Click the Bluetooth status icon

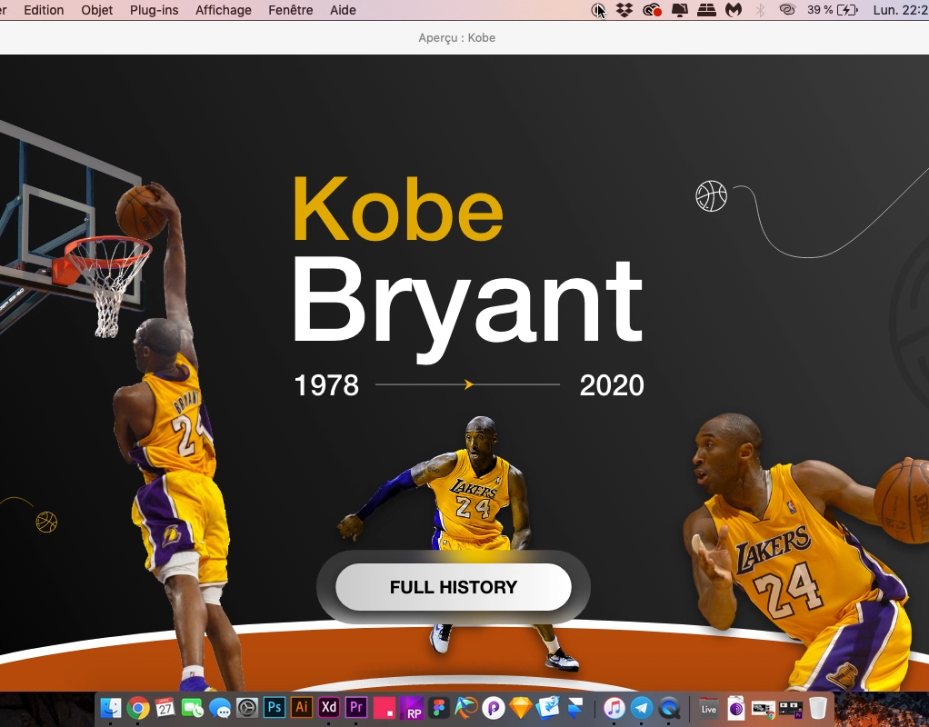(x=760, y=10)
